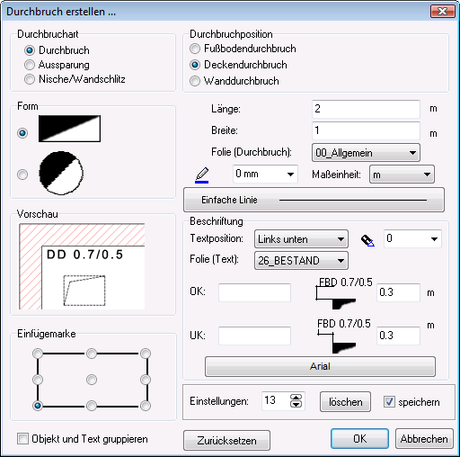460x457 pixels.
Task: Click the pen line-width icon
Action: (x=202, y=175)
